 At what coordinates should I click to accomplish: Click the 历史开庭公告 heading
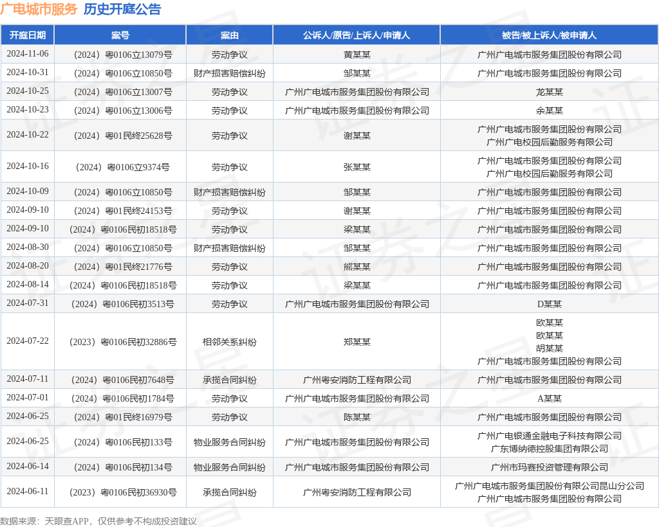122,9
